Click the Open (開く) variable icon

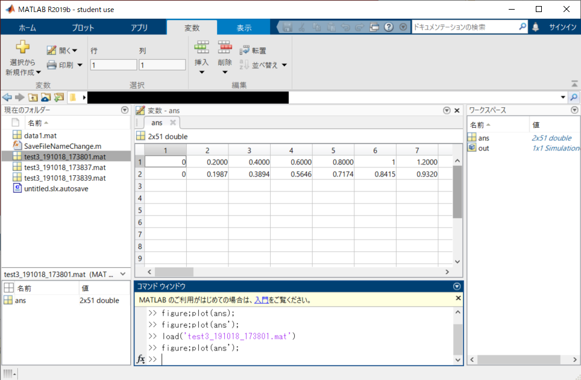[x=51, y=51]
